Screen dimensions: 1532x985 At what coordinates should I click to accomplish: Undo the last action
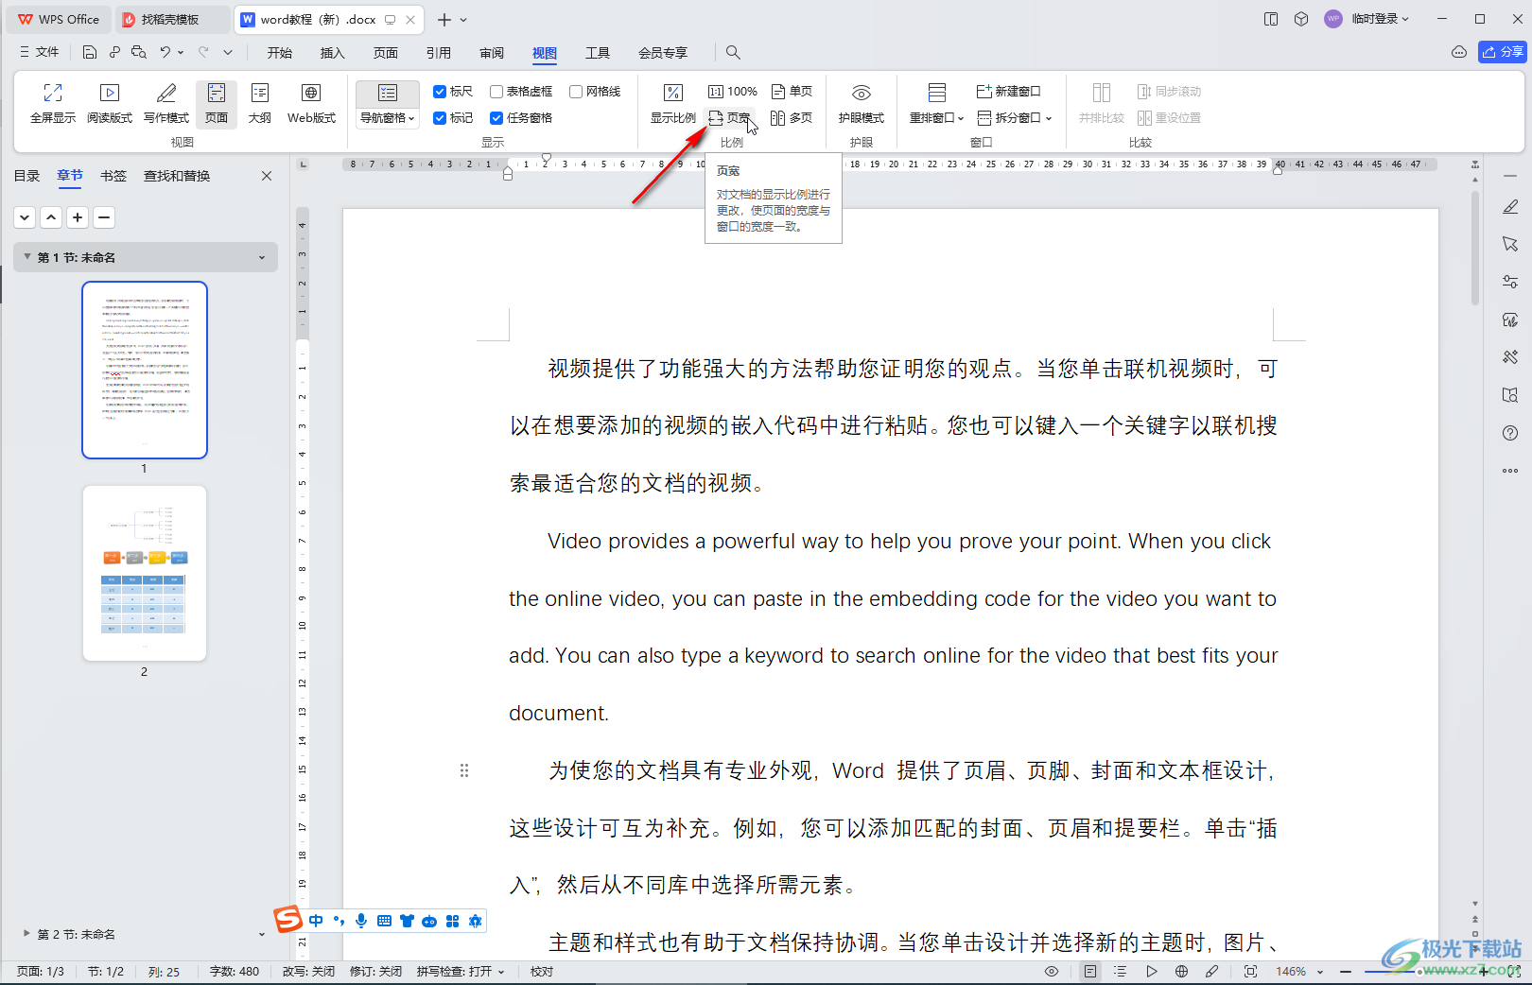[x=165, y=53]
